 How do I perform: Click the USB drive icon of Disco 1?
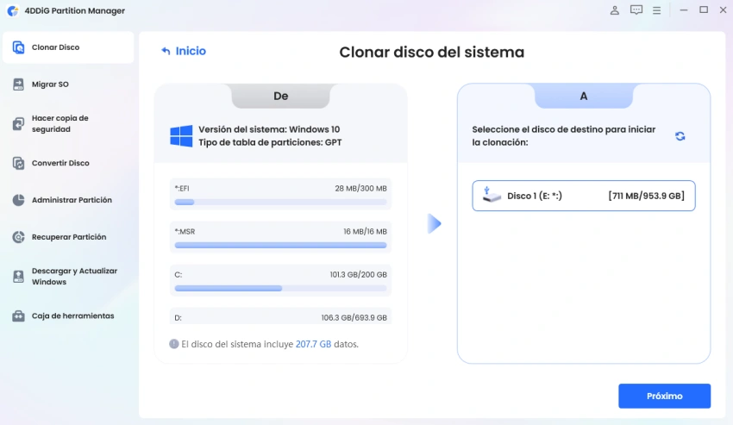[x=492, y=195]
